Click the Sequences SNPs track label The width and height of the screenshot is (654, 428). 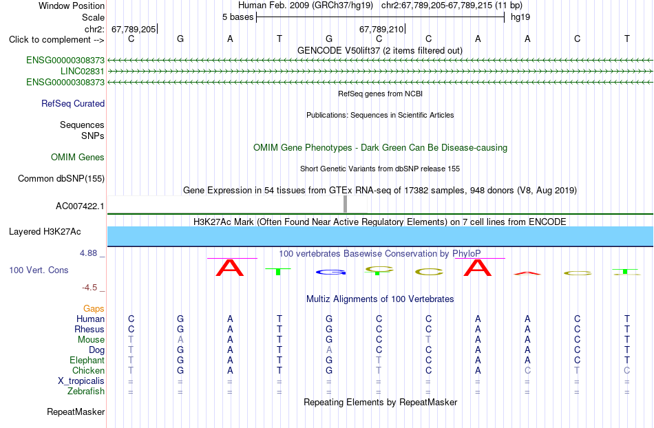[x=82, y=130]
